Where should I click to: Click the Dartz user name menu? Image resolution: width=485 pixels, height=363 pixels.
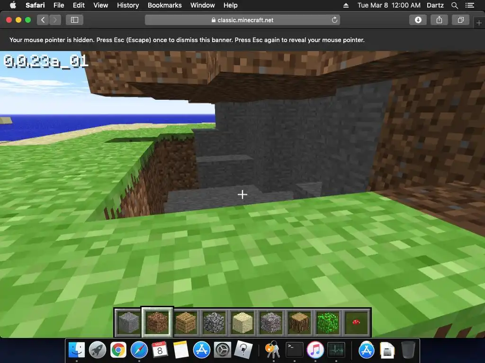pyautogui.click(x=435, y=5)
